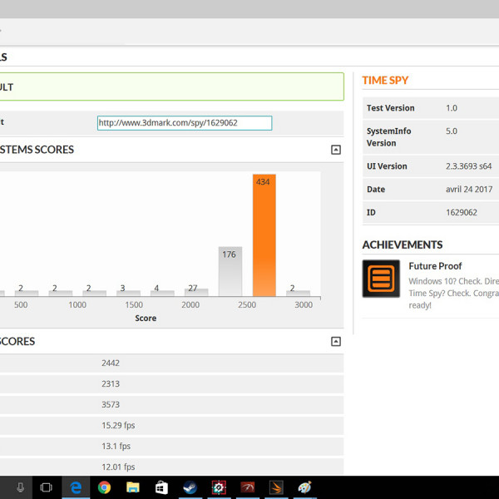499x499 pixels.
Task: Open Google Chrome from the taskbar
Action: (x=104, y=487)
